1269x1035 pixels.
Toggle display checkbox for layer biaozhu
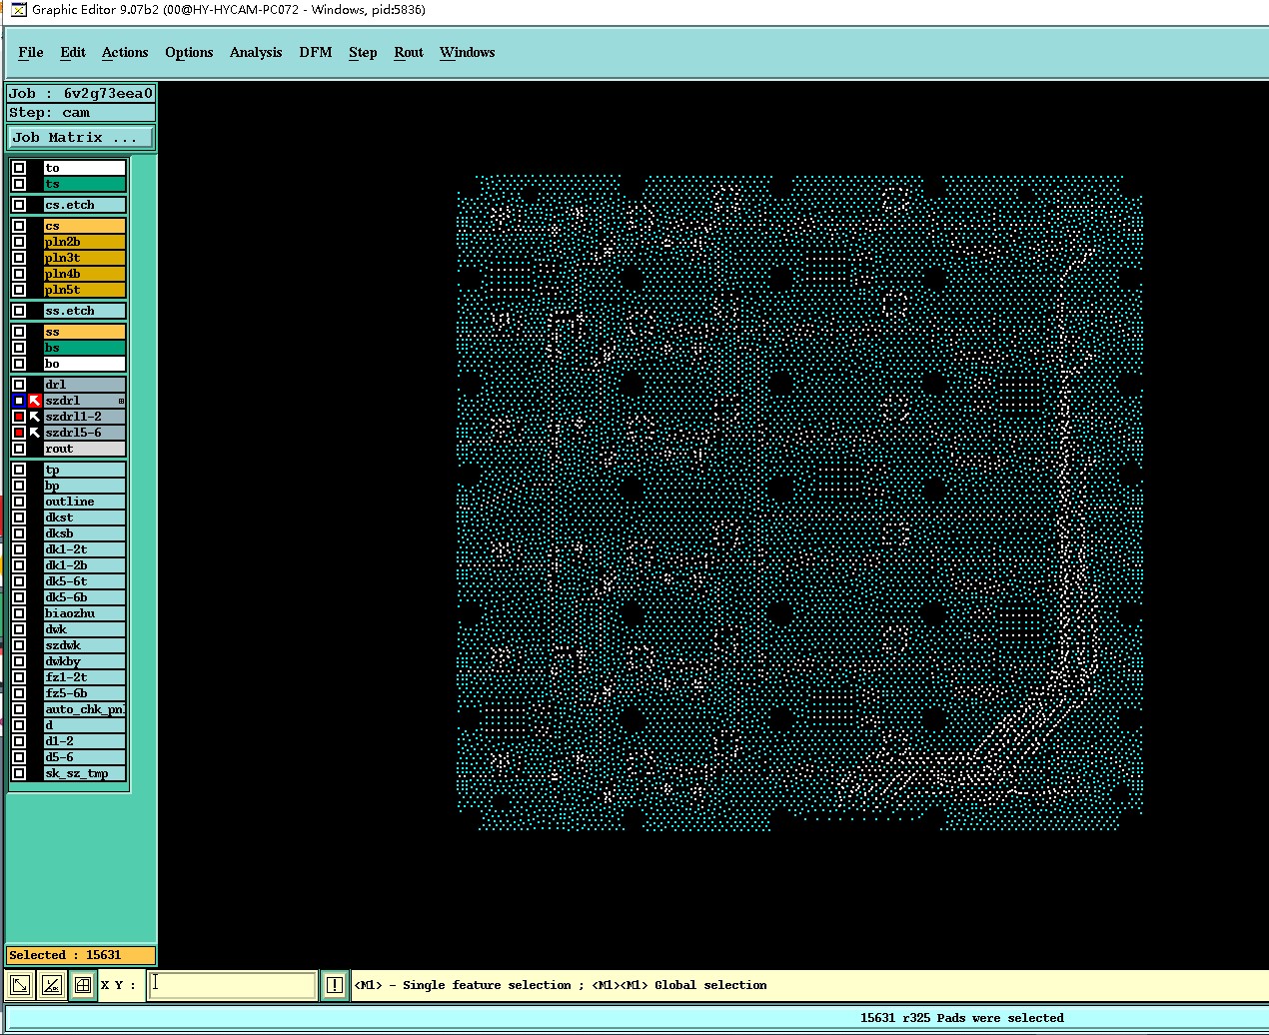19,613
